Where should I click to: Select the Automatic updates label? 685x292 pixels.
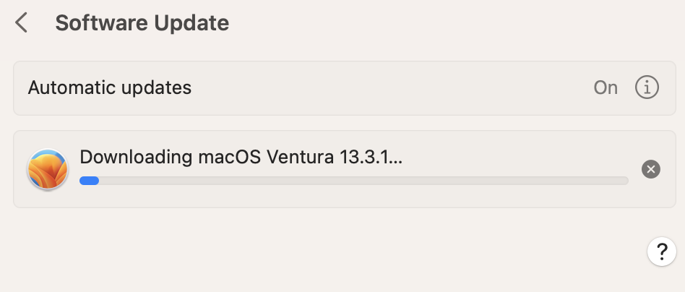coord(110,87)
